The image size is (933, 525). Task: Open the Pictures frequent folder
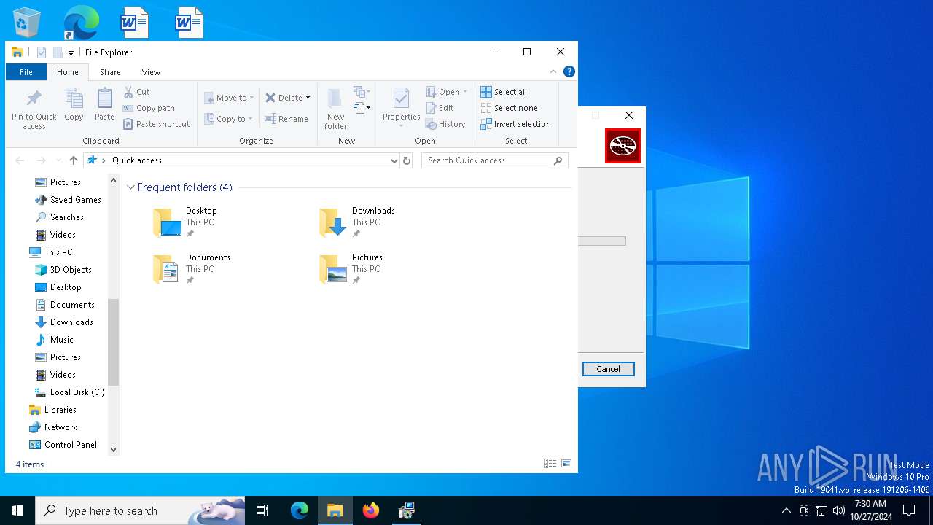coord(351,269)
